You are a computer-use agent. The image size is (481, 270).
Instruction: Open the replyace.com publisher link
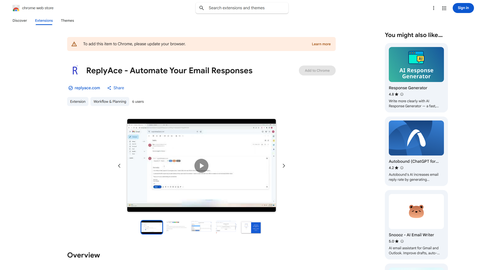click(87, 88)
